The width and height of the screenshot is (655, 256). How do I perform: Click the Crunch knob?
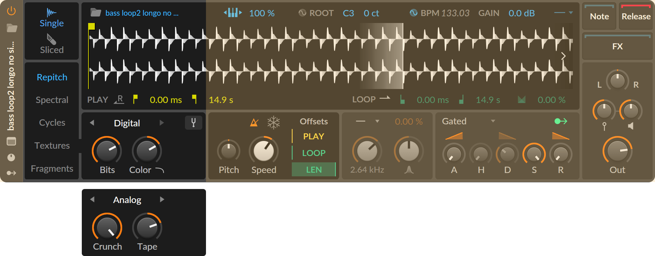[107, 228]
